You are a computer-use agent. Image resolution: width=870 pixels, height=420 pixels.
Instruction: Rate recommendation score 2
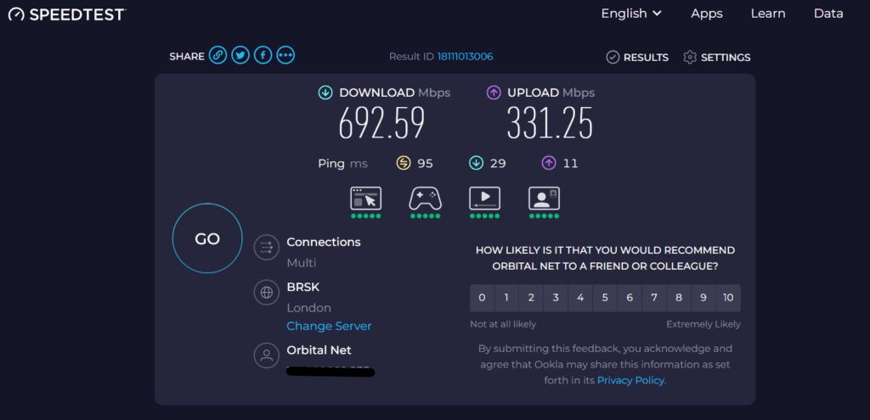coord(531,298)
